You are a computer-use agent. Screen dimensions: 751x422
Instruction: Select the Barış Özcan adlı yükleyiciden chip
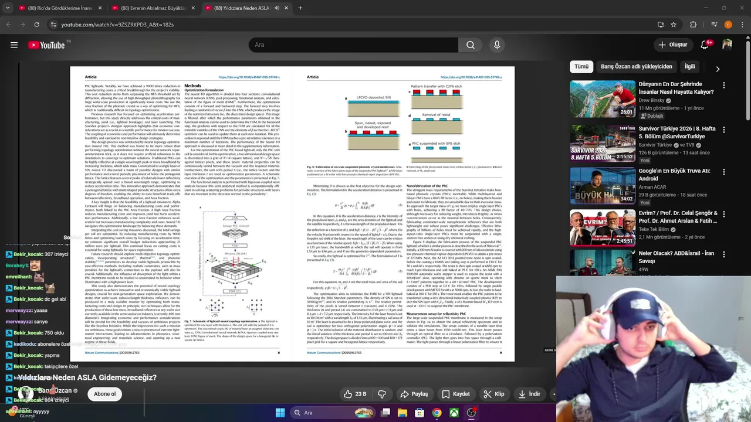click(x=637, y=67)
